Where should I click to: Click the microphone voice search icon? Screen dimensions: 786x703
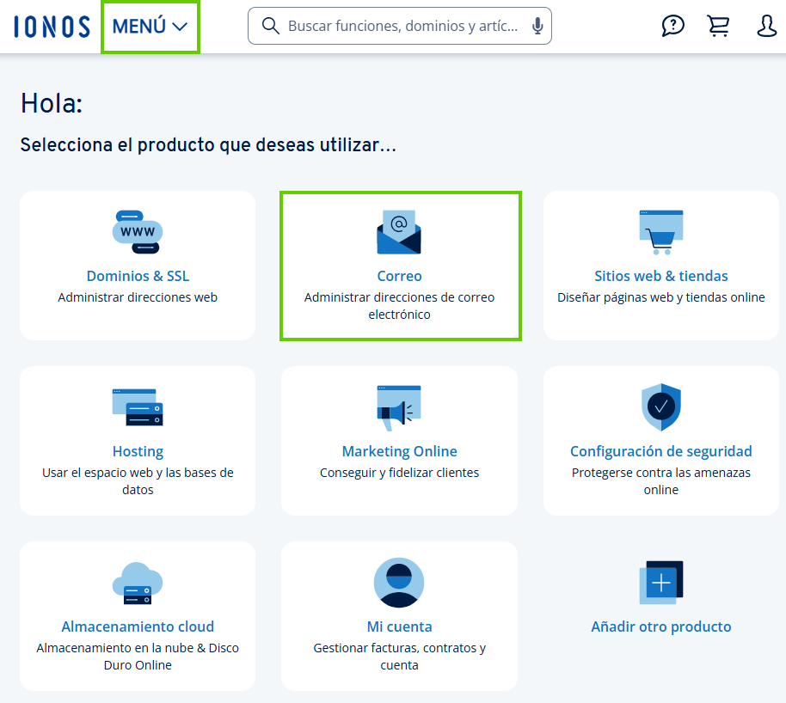[x=537, y=27]
